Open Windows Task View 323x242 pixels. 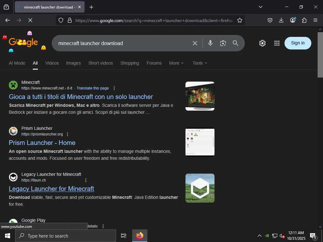(123, 236)
